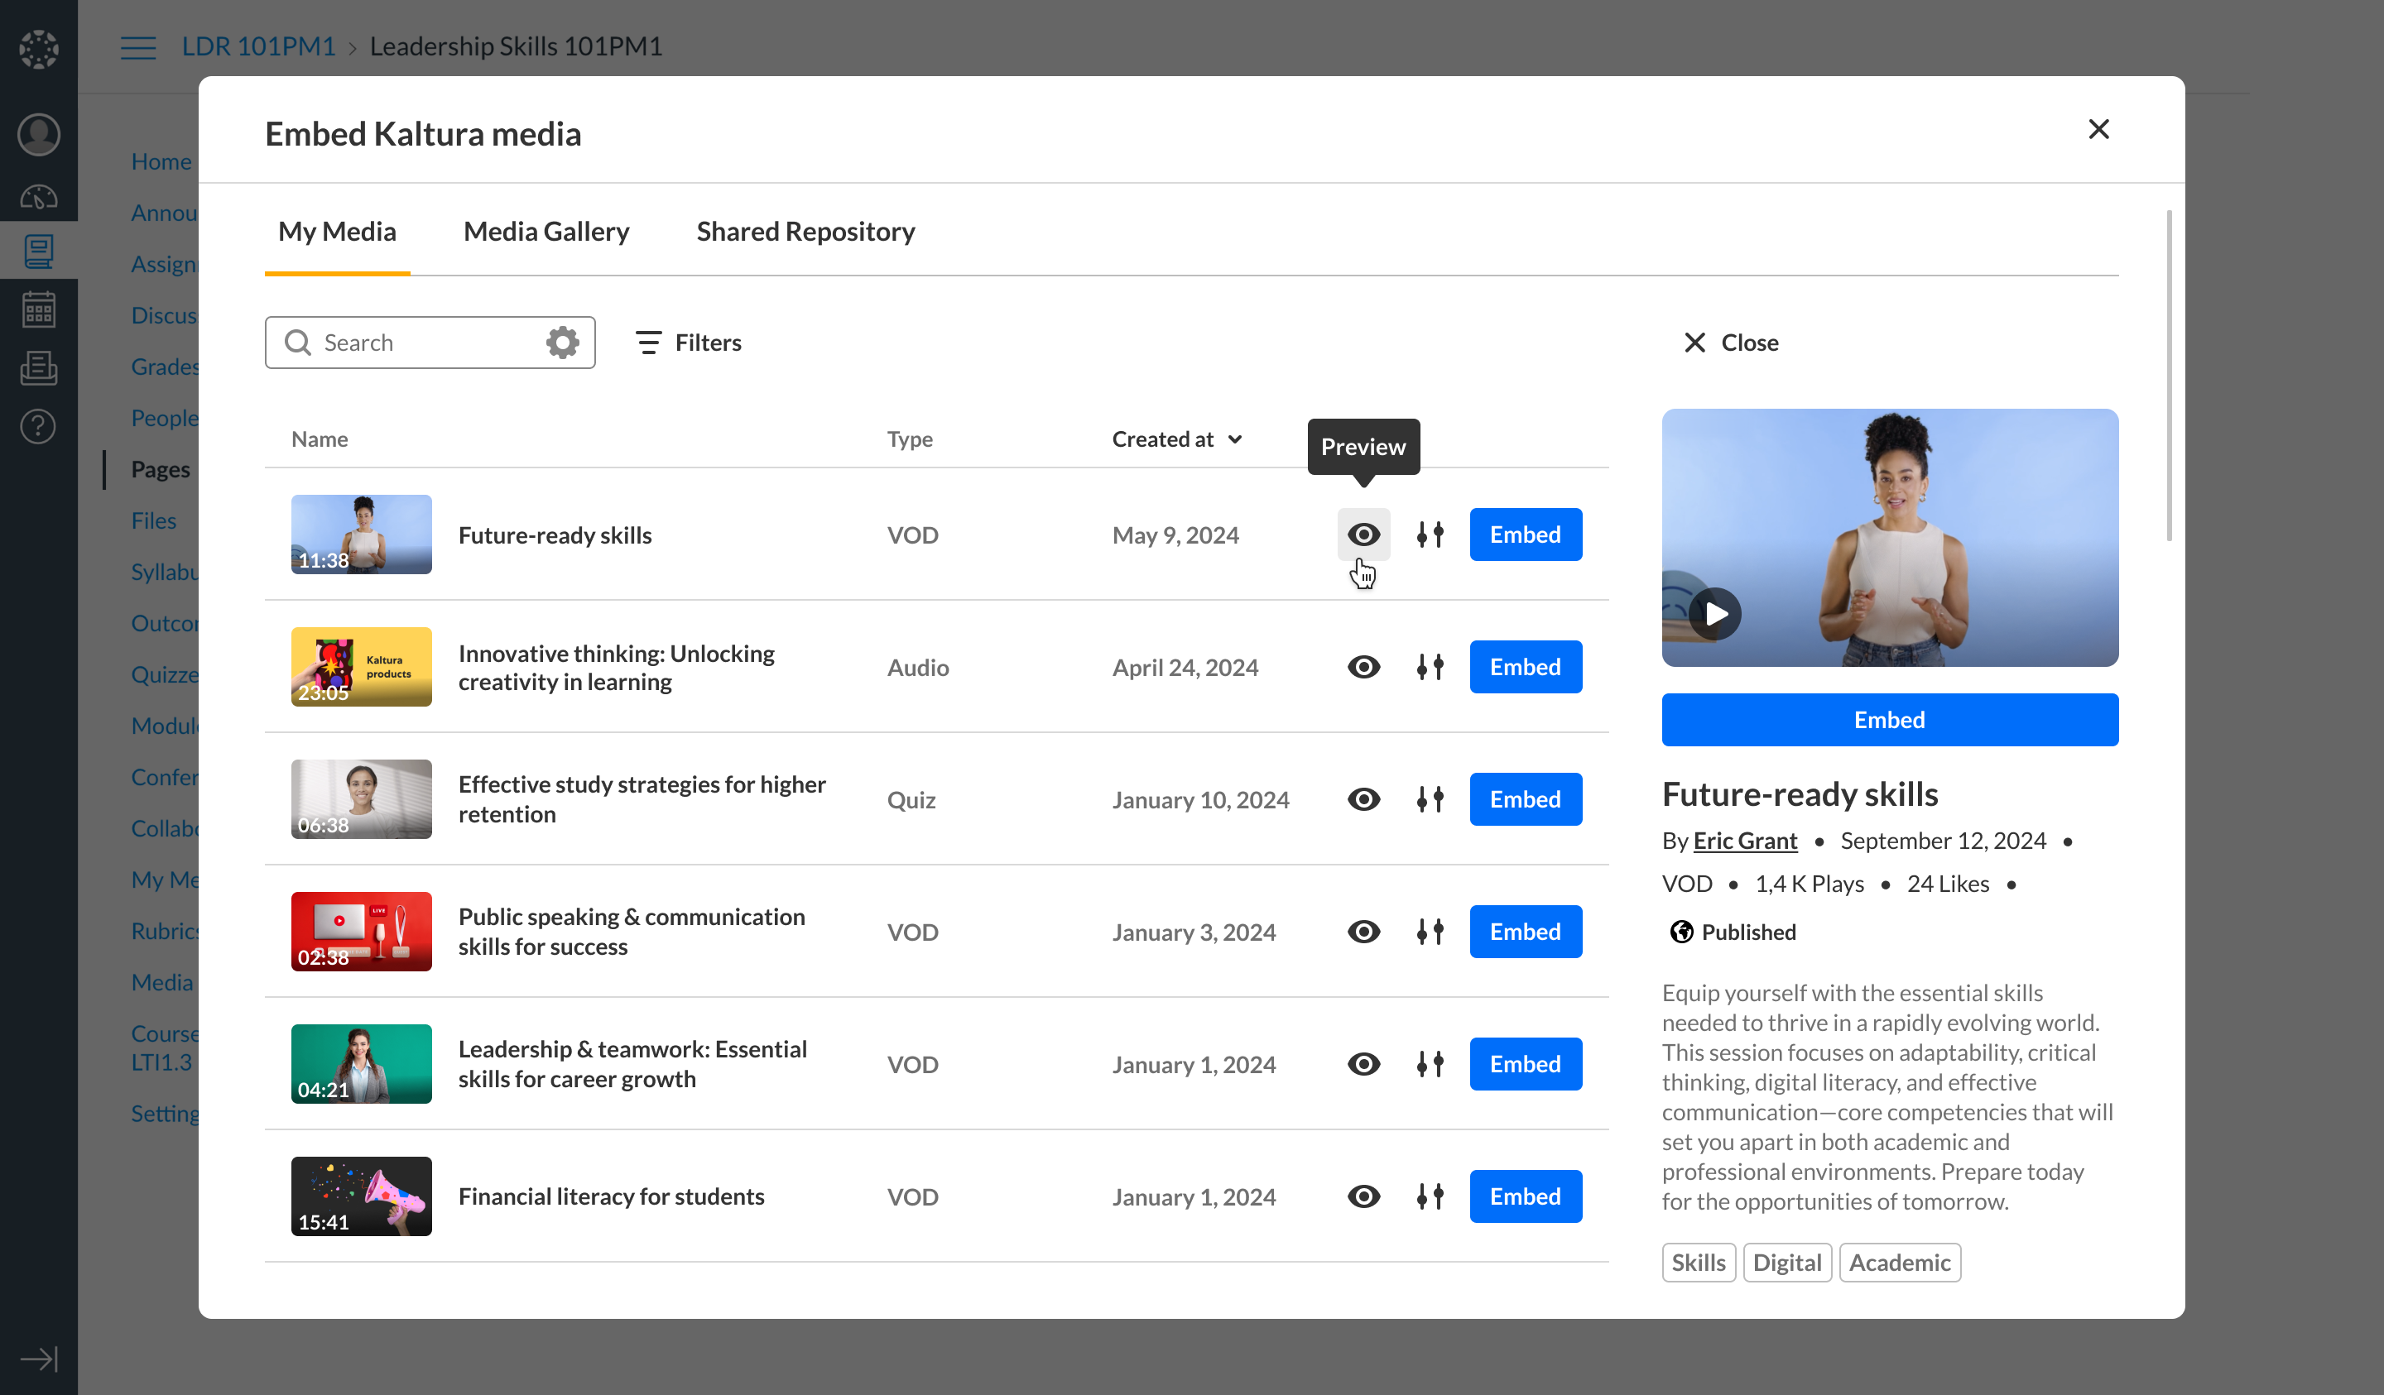The width and height of the screenshot is (2384, 1395).
Task: Preview Public speaking & communication video
Action: (1363, 932)
